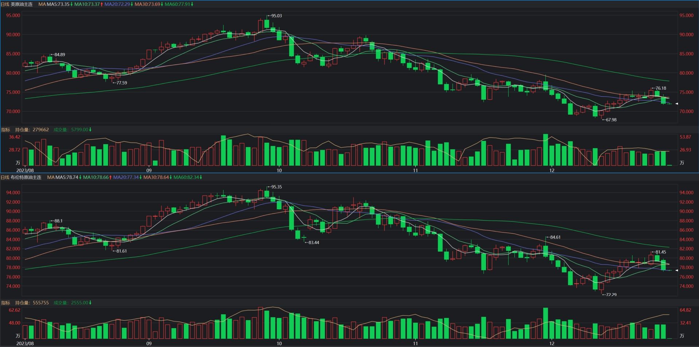Viewport: 699px width, 347px height.
Task: Click the 53.87 open-interest axis label
Action: click(686, 137)
